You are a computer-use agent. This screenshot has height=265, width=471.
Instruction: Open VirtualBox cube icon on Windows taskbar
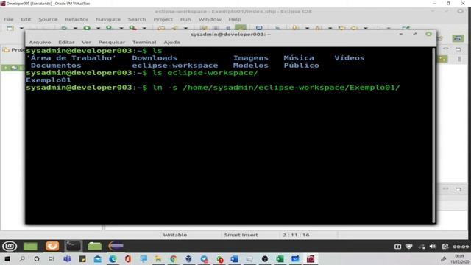click(x=188, y=258)
